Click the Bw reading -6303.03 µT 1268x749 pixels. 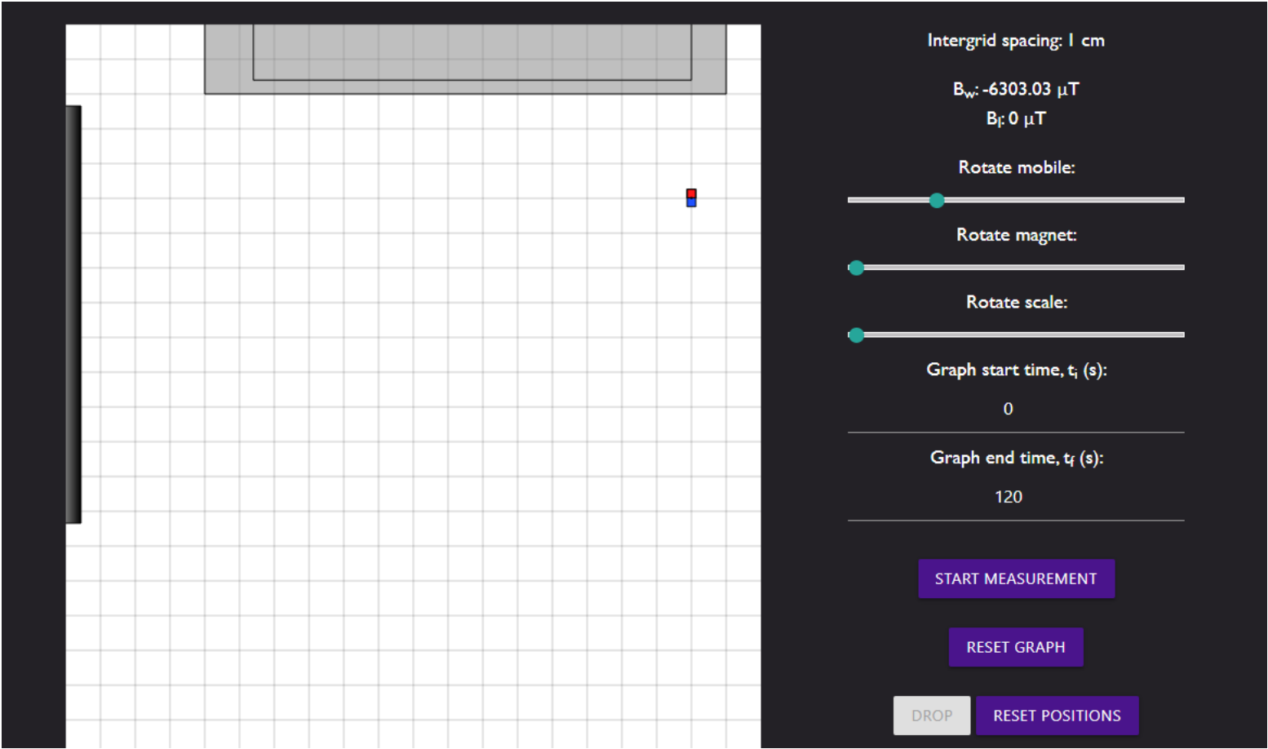click(1016, 89)
